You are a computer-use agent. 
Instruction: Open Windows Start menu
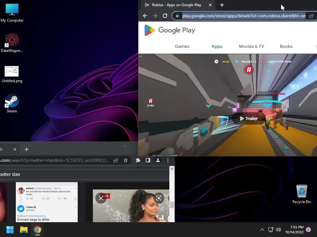(10, 230)
